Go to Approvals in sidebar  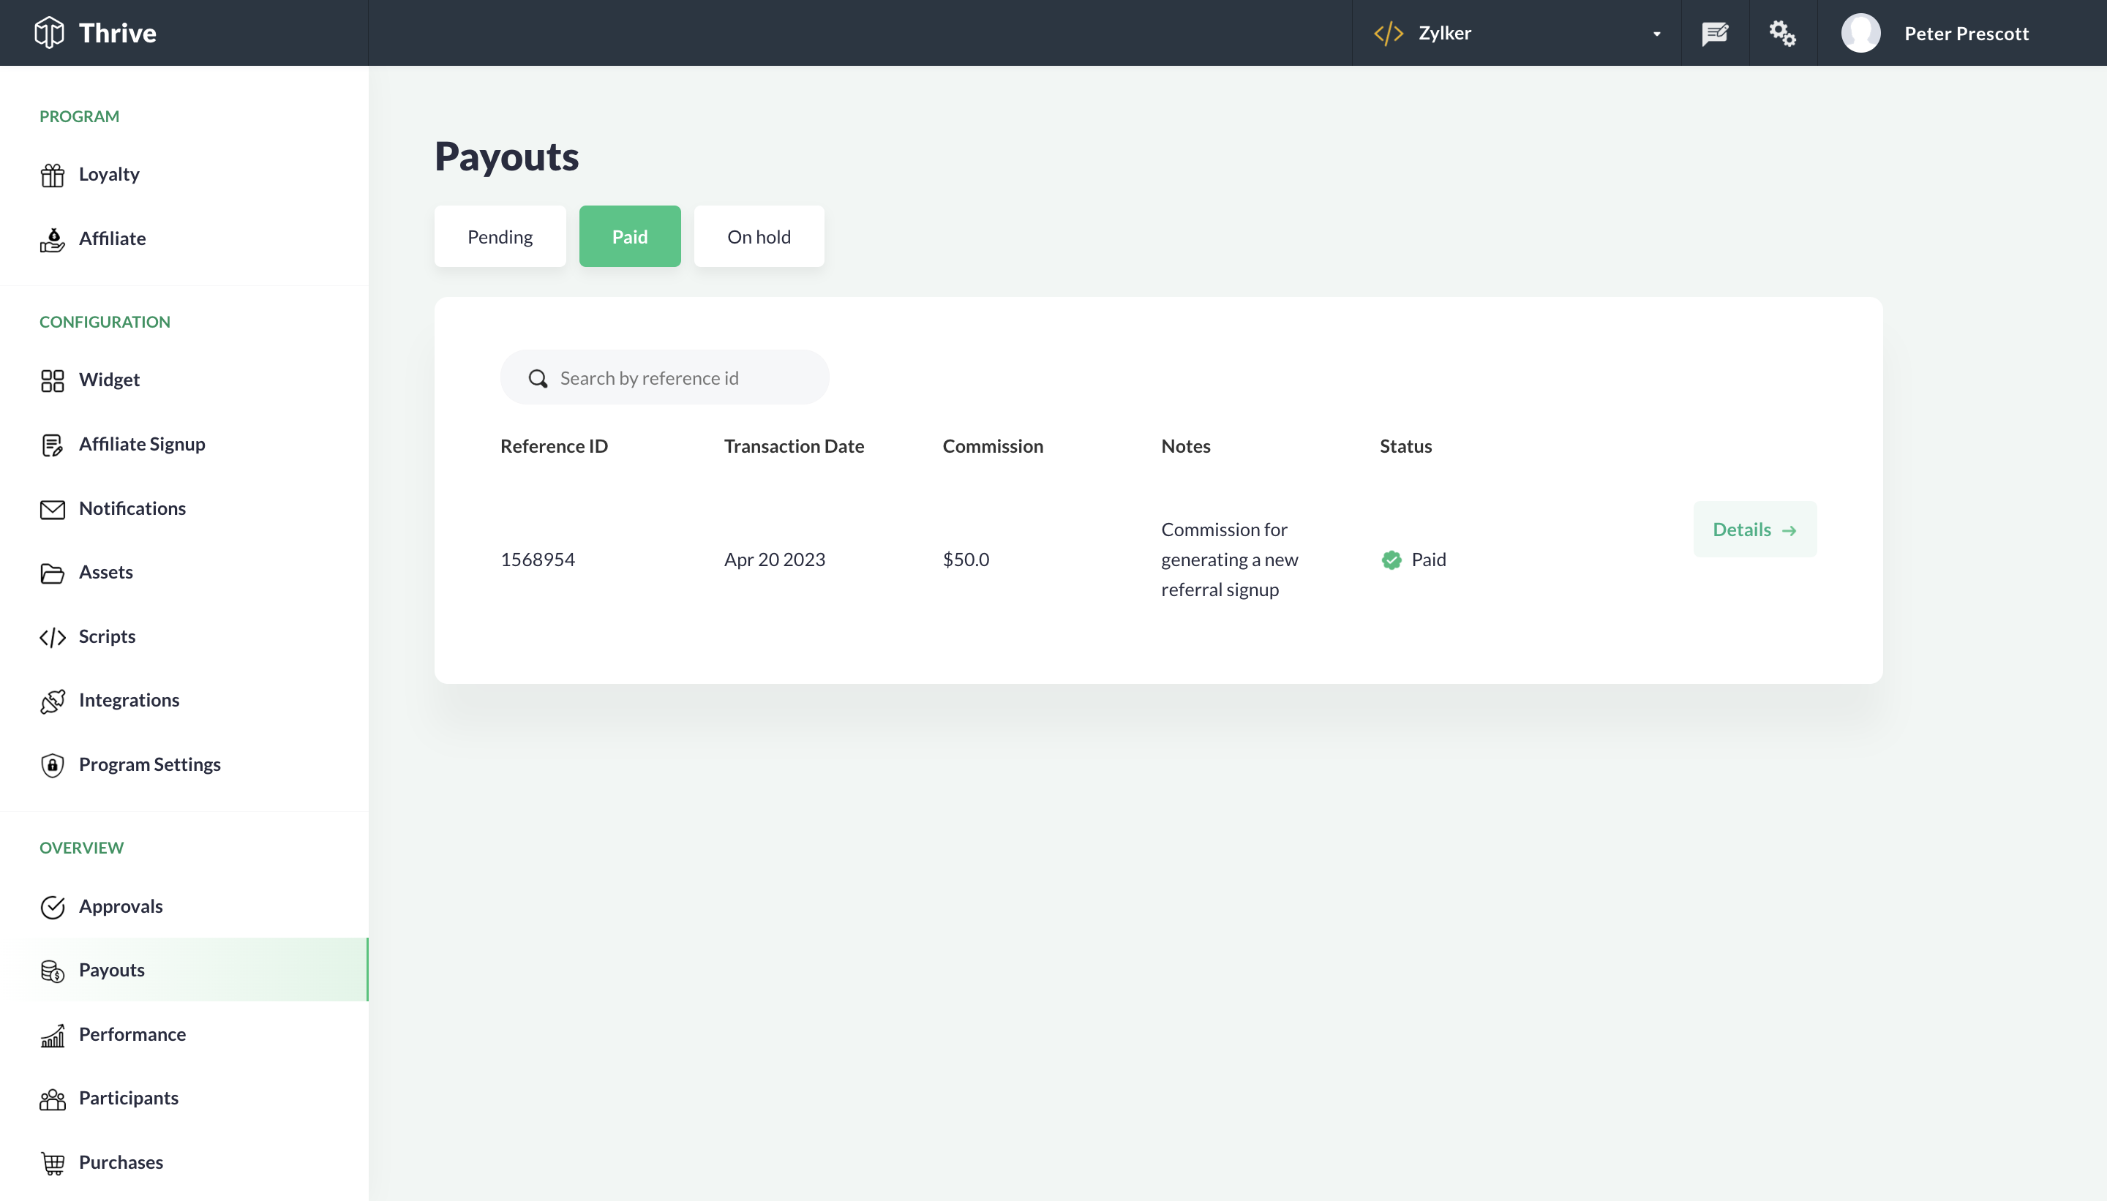click(121, 906)
